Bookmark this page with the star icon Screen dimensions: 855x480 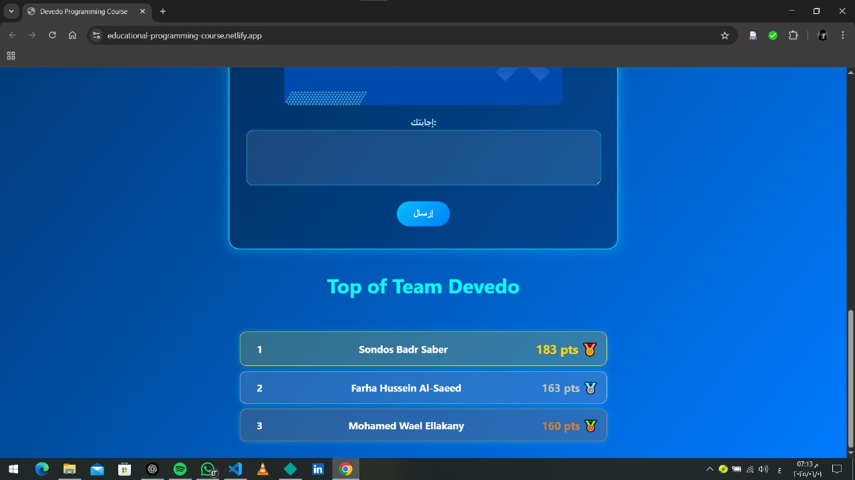pos(725,35)
